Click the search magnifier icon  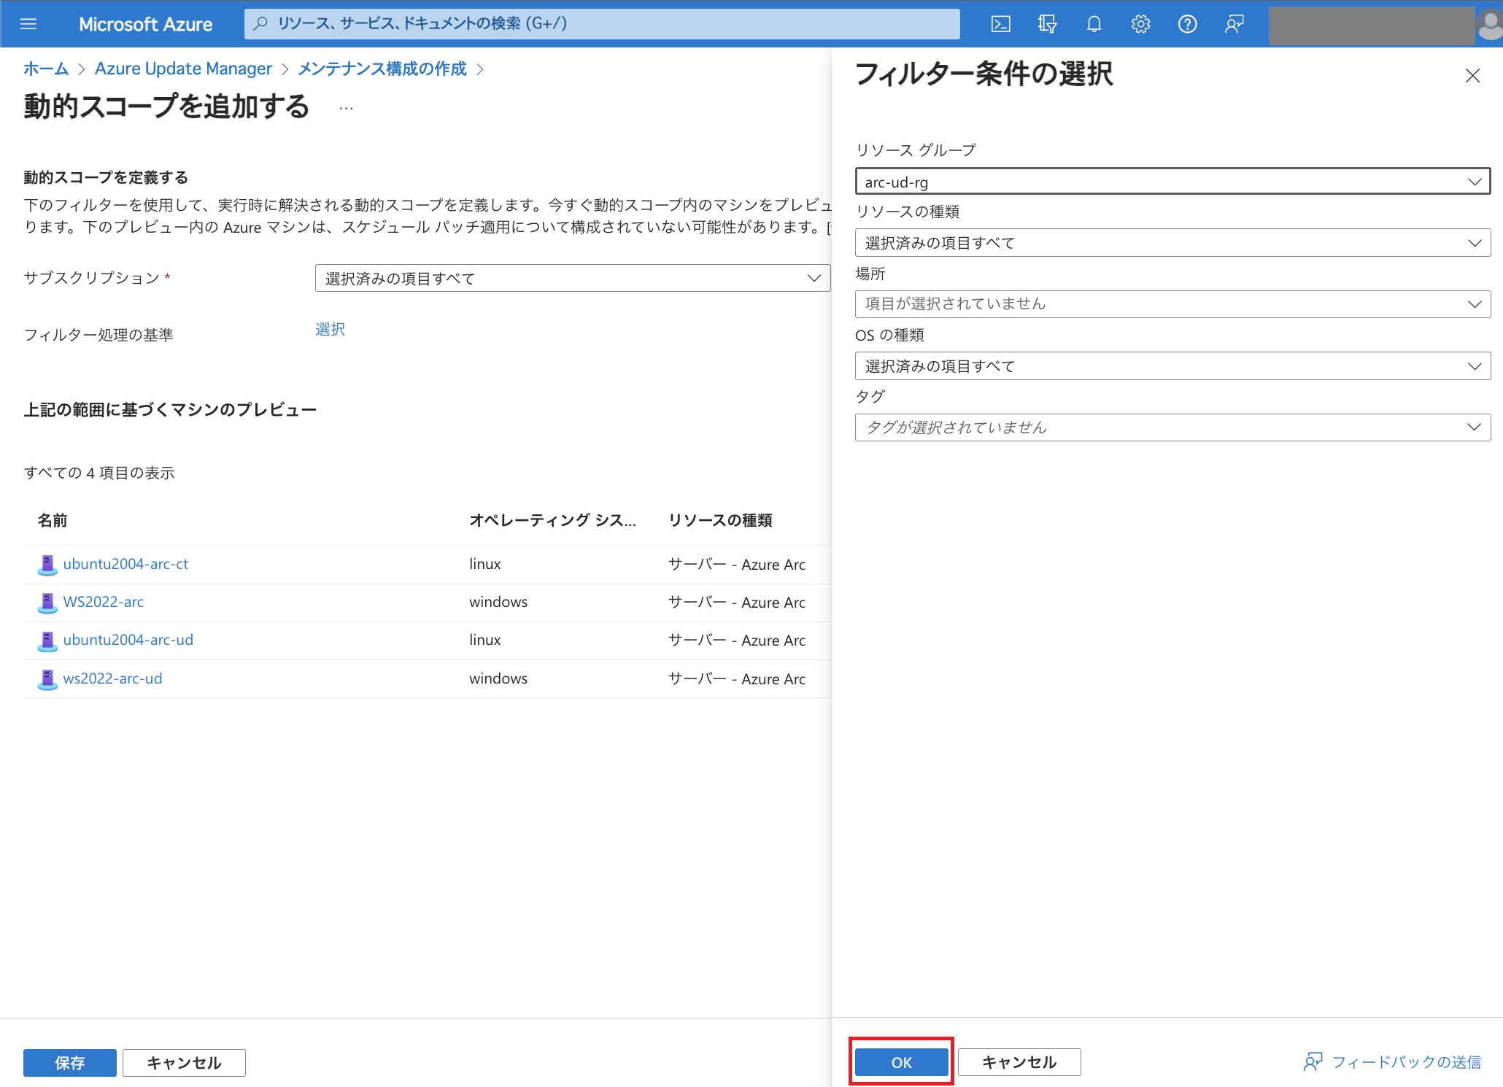(x=260, y=23)
